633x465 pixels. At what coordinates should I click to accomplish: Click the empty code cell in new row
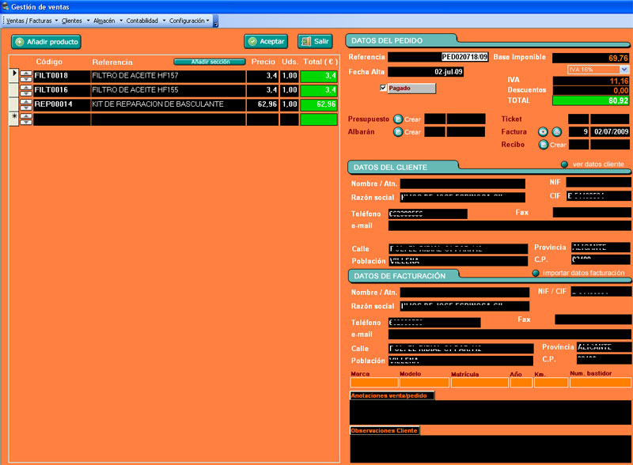point(62,119)
